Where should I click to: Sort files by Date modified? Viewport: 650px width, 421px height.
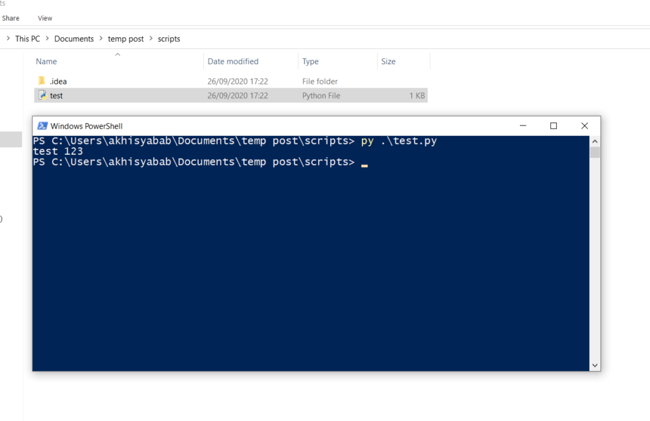point(233,61)
